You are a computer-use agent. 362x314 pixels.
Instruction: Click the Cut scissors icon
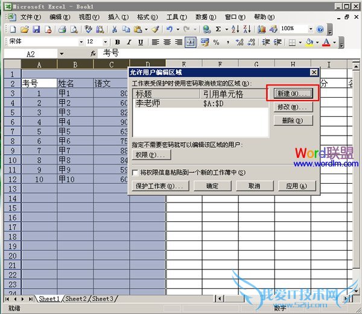pyautogui.click(x=115, y=30)
